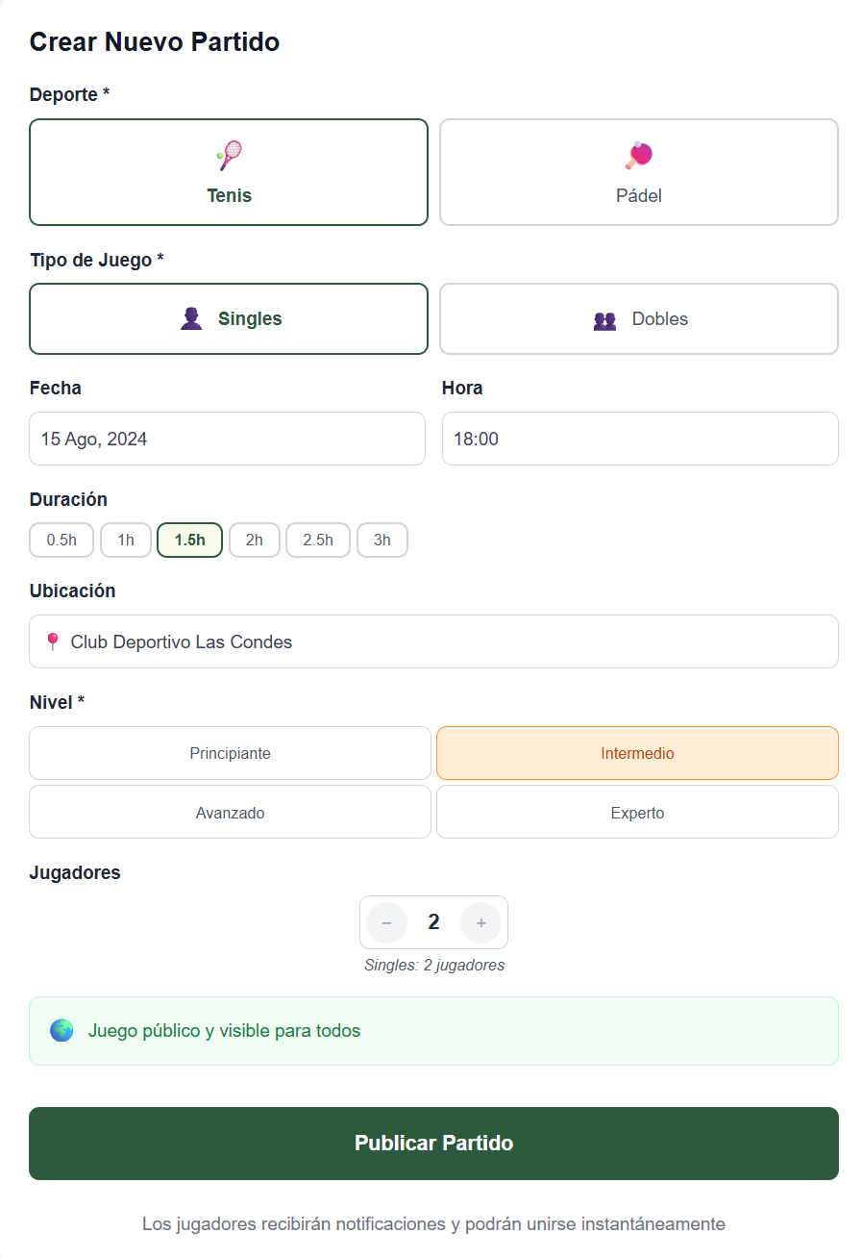Choose Avanzado skill level
The image size is (862, 1258).
point(230,812)
